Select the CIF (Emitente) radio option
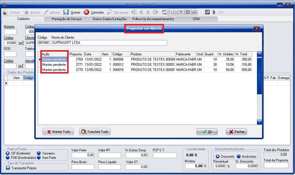Image resolution: width=295 pixels, height=175 pixels. (x=8, y=153)
